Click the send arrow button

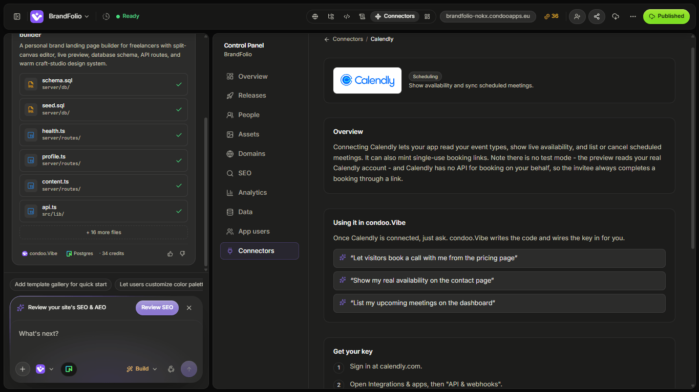(189, 369)
